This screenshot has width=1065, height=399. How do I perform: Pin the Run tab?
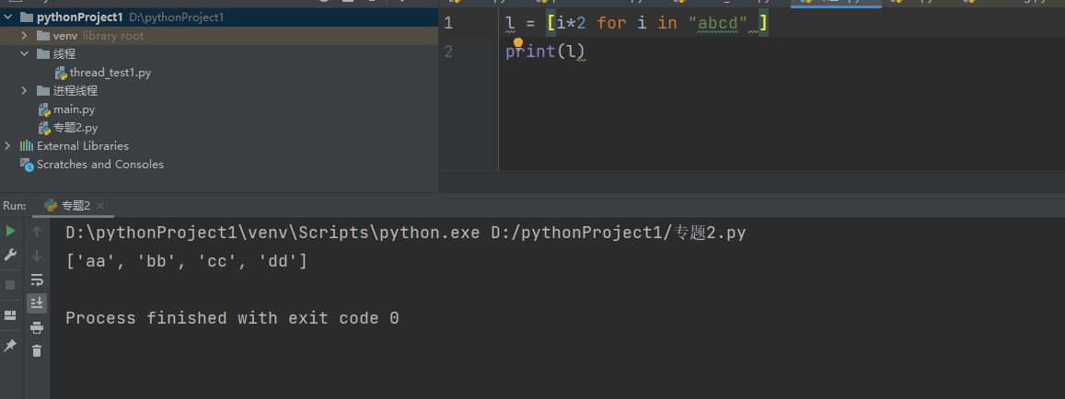click(10, 346)
